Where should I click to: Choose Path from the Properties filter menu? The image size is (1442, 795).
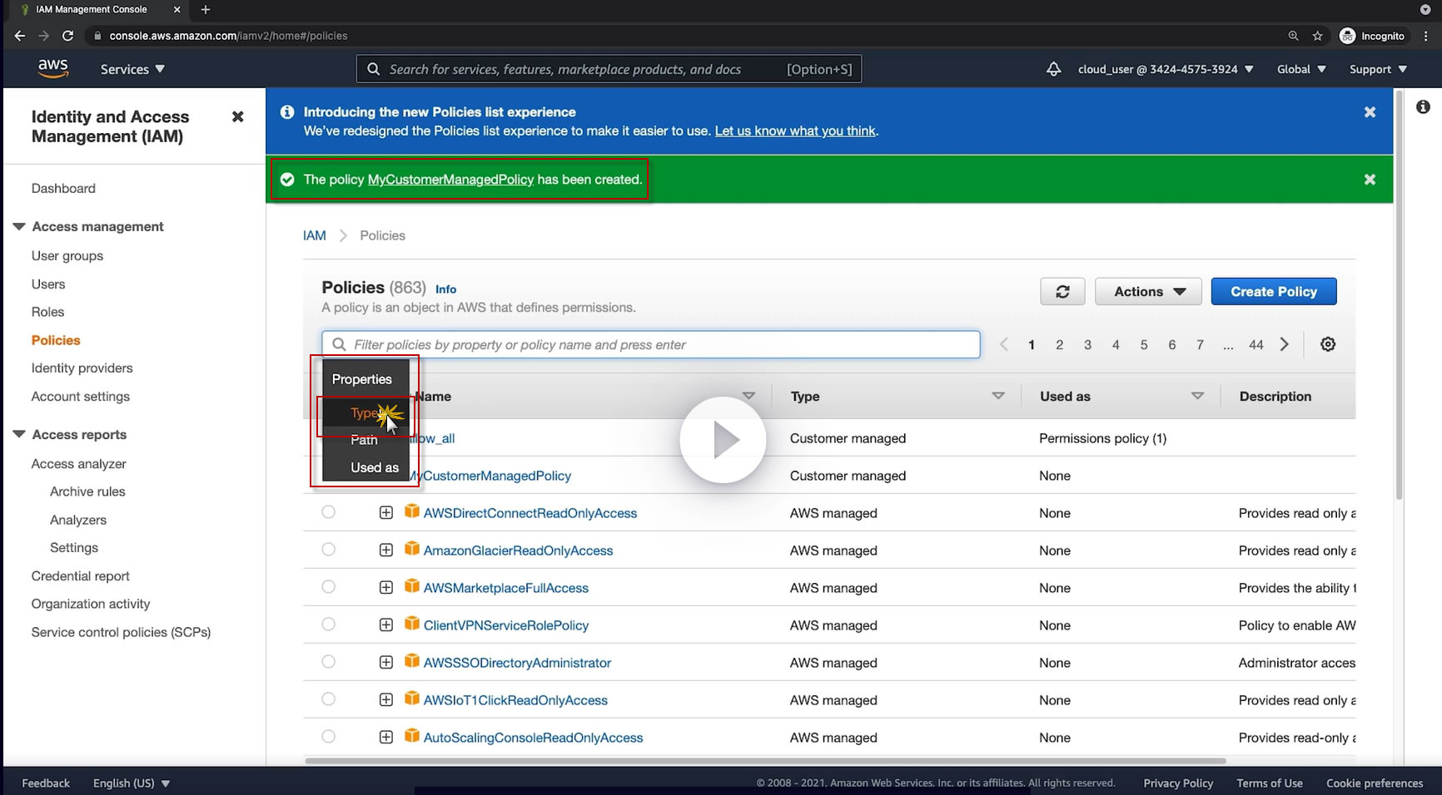tap(364, 440)
